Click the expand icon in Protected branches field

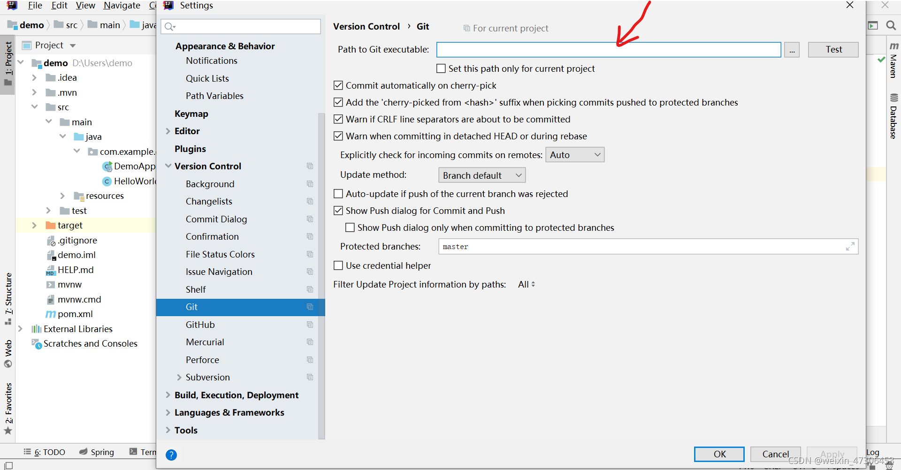850,246
